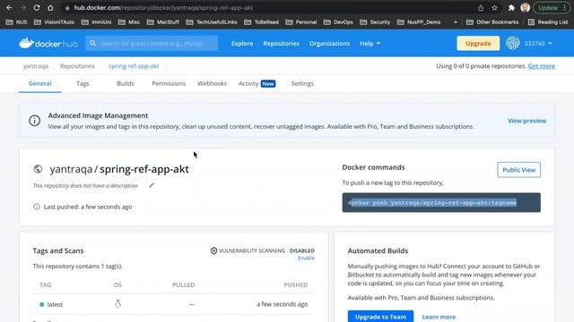Expand the Help dropdown menu
Viewport: 574px width, 322px height.
(x=370, y=44)
